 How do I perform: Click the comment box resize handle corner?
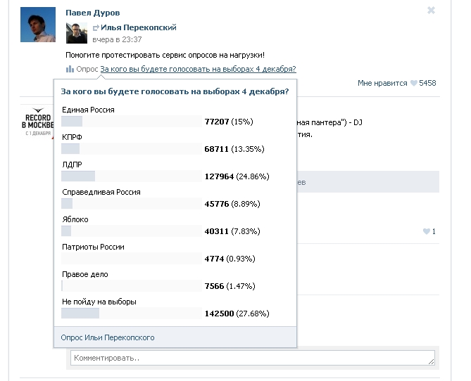[x=432, y=362]
